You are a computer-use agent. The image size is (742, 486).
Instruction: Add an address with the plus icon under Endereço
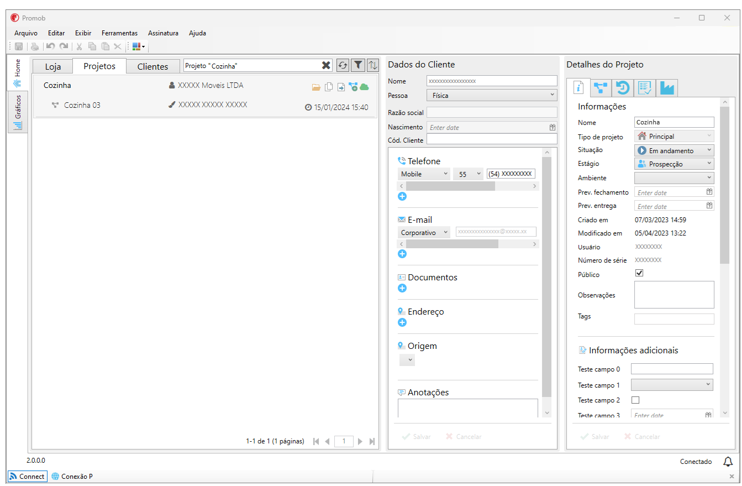[402, 322]
